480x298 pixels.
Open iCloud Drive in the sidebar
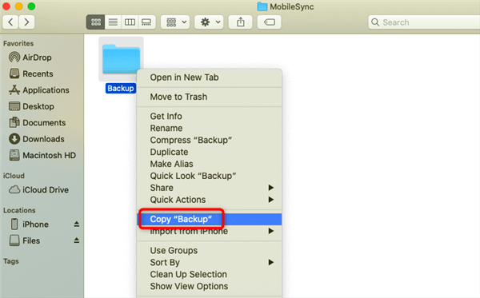pyautogui.click(x=38, y=190)
